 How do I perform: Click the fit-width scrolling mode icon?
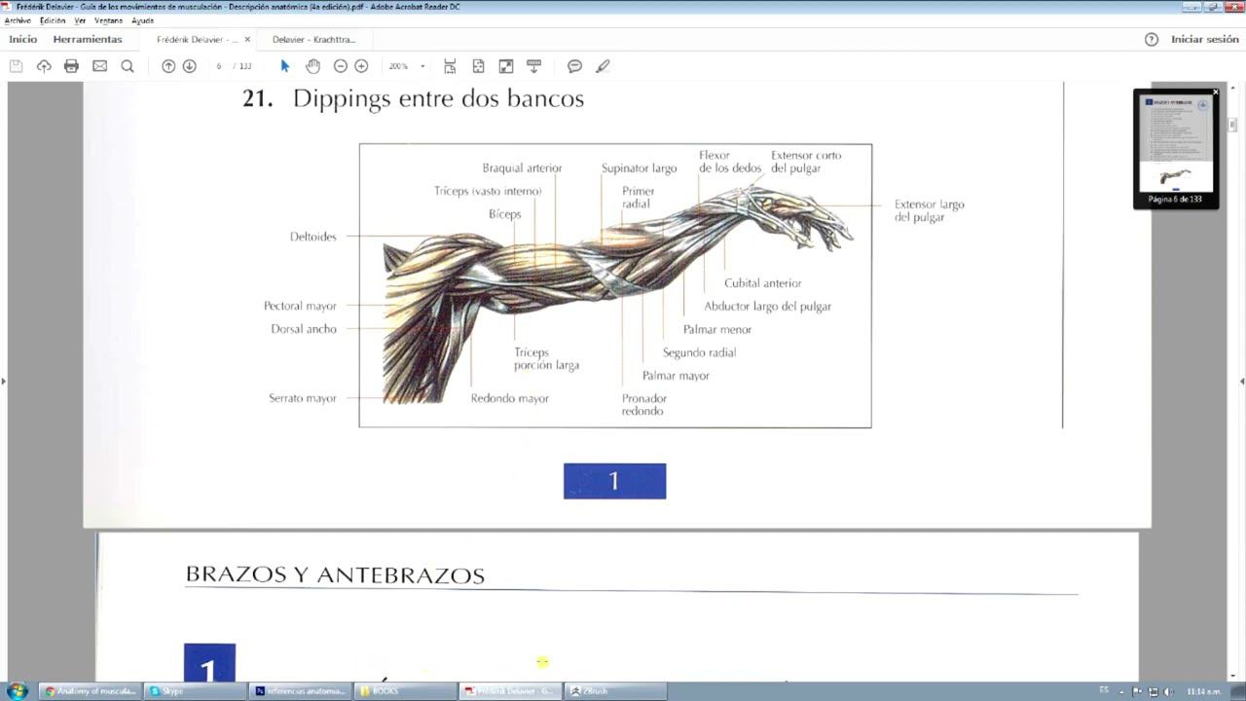coord(450,66)
